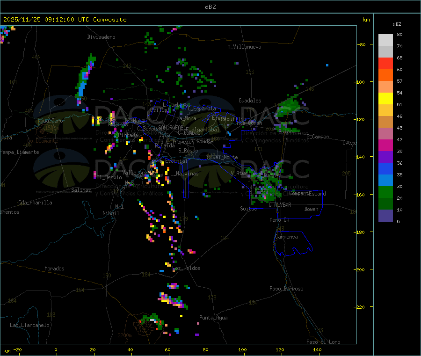Image resolution: width=421 pixels, height=356 pixels.
Task: Select the blue 35-36 dBZ legend swatch
Action: (385, 168)
